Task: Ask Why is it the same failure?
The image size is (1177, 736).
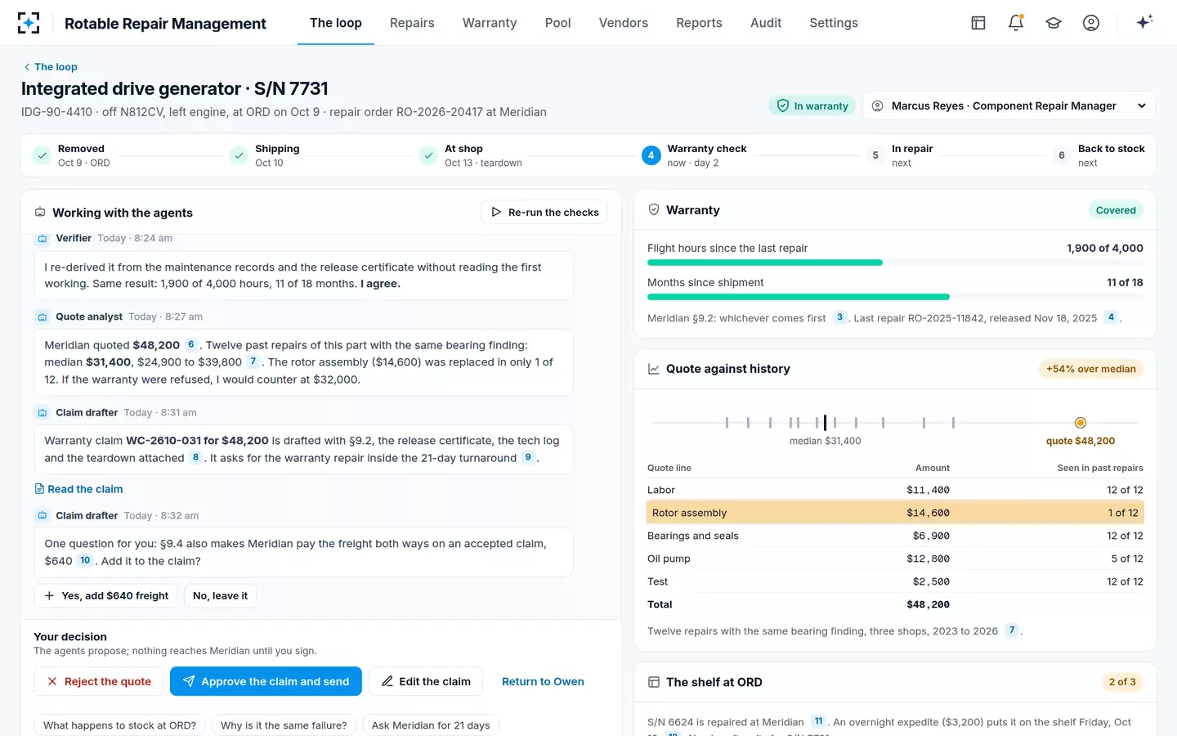Action: (x=284, y=725)
